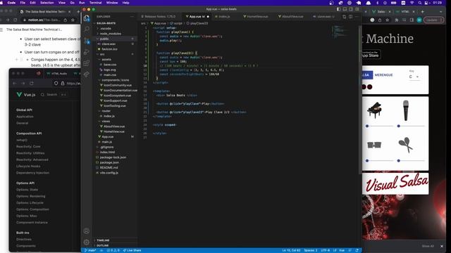Open the Manage gear in VS Code activity bar
Image resolution: width=451 pixels, height=253 pixels.
tap(87, 242)
